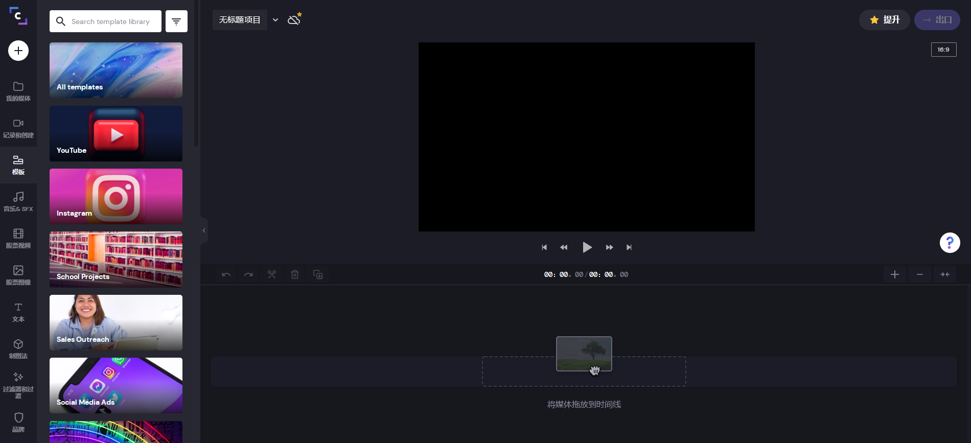Screen dimensions: 971x443
Task: Open the 文本 text sidebar panel
Action: tap(18, 312)
